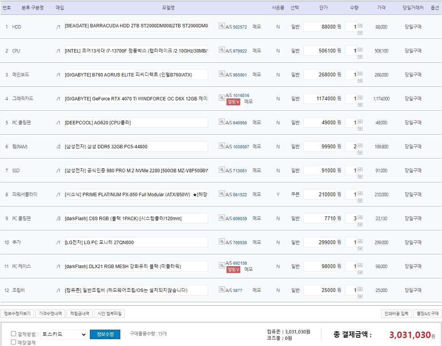
Task: Decrease quantity for LG 모니터 row
Action: (360, 248)
